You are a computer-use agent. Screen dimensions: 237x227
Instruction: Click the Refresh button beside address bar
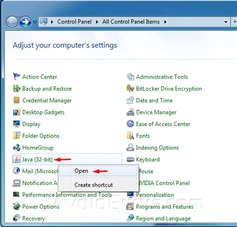click(x=234, y=21)
